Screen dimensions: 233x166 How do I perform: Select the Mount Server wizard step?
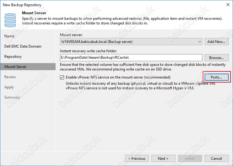pyautogui.click(x=28, y=67)
